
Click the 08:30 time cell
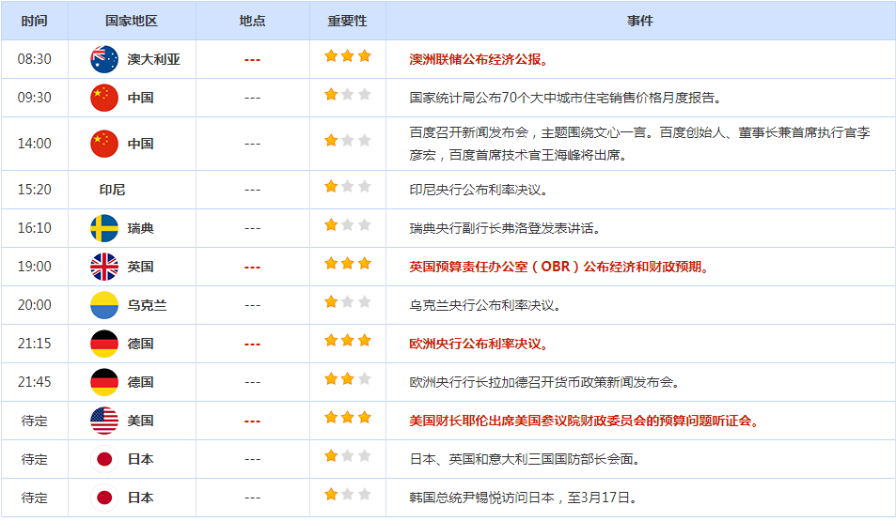click(x=34, y=59)
